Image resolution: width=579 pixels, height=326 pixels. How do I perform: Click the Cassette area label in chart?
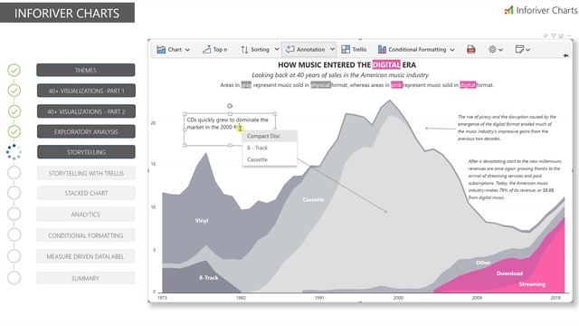[x=313, y=199]
